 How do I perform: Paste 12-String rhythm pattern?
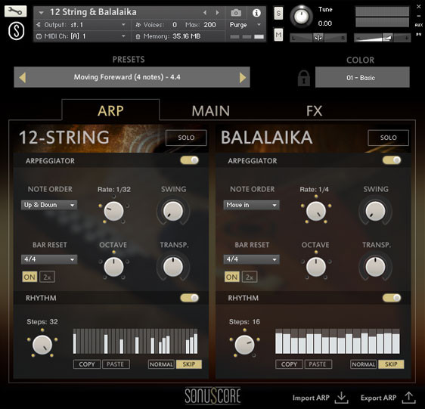(x=116, y=364)
